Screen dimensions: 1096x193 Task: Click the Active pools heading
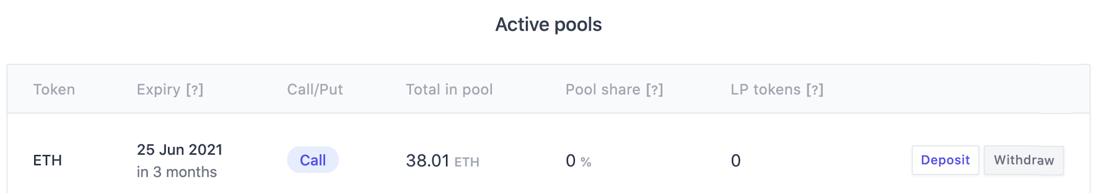(549, 25)
